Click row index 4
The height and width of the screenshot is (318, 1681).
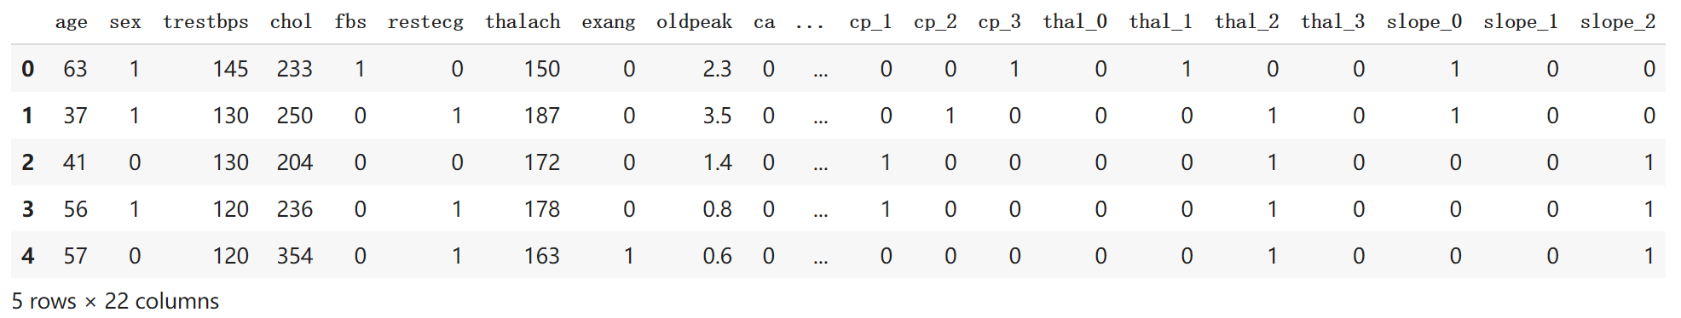pyautogui.click(x=28, y=256)
